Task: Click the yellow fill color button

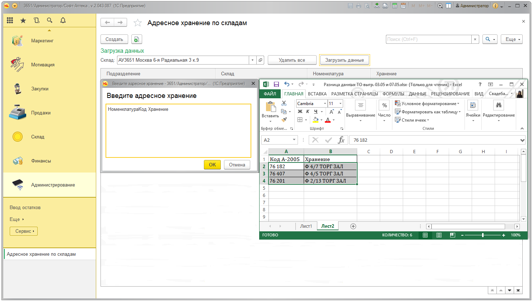Action: click(x=316, y=120)
